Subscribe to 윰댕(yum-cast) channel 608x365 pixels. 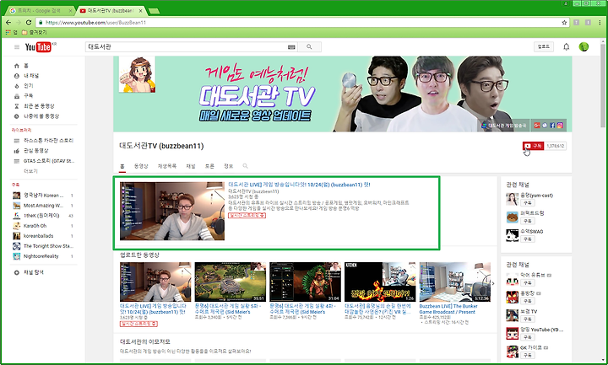tap(528, 203)
